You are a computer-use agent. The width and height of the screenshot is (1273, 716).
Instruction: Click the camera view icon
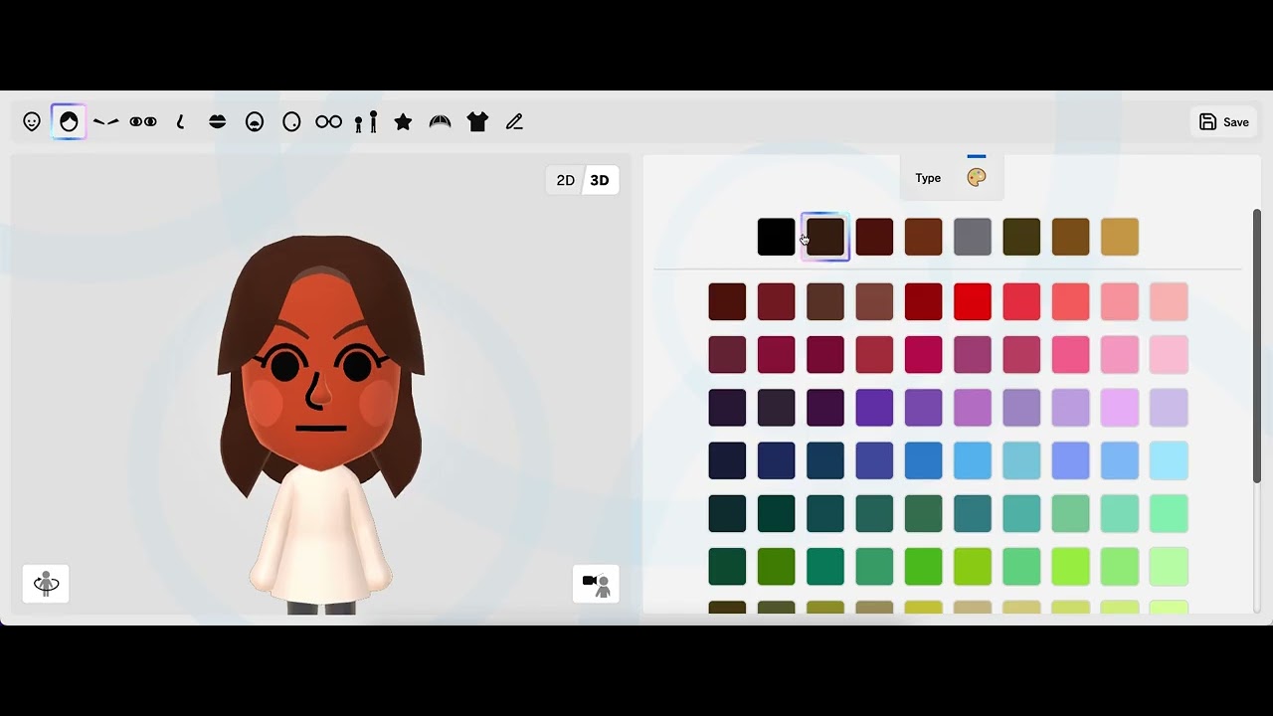[x=596, y=583]
